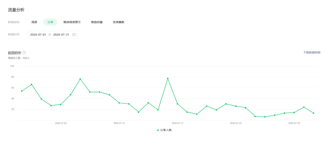
Task: Click the first data point of the chart
Action: (22, 91)
